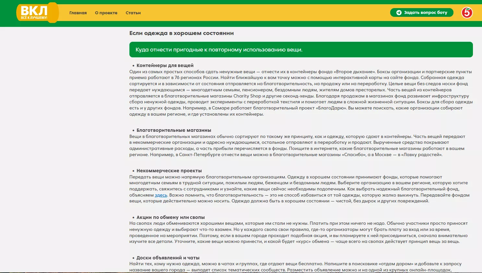
Task: Click the Telegram paper-plane icon
Action: (x=399, y=13)
